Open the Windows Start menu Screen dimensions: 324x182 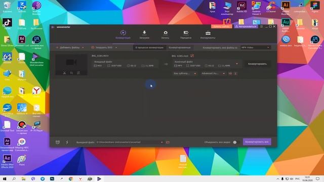coord(5,178)
